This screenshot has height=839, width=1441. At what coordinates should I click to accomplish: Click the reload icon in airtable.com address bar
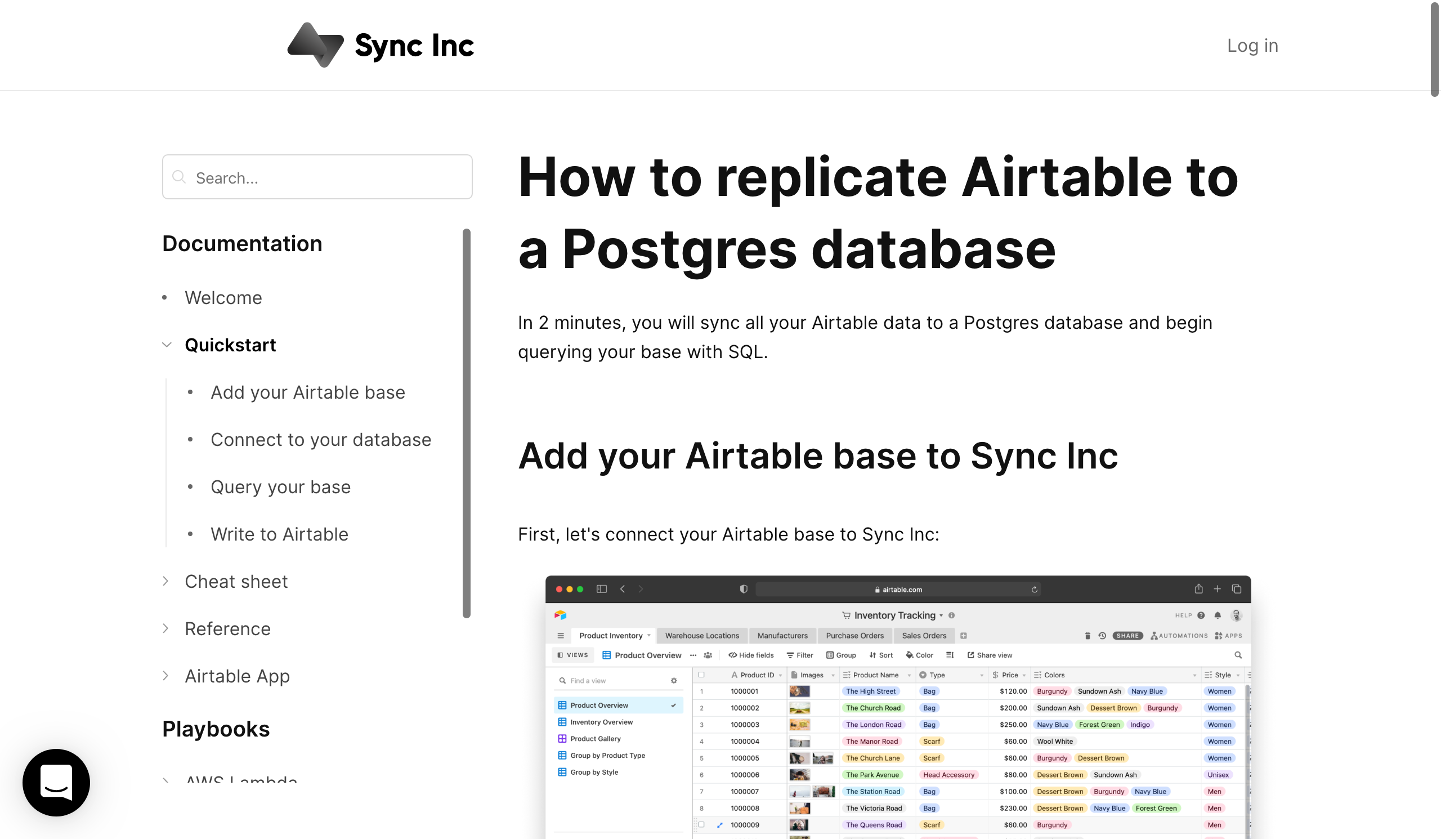pyautogui.click(x=1035, y=590)
